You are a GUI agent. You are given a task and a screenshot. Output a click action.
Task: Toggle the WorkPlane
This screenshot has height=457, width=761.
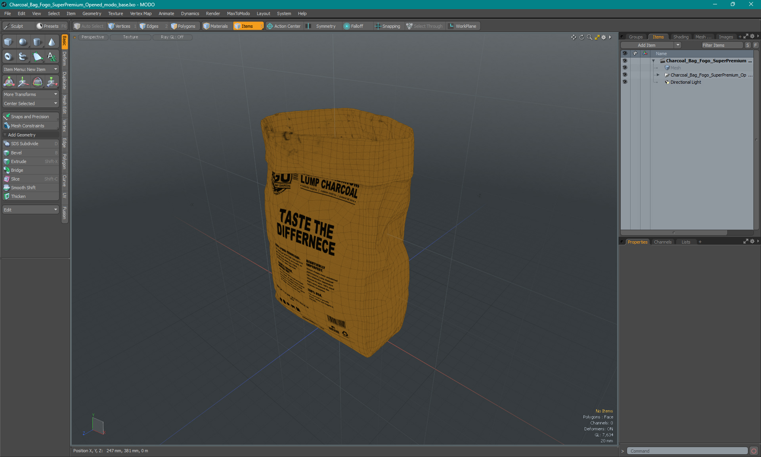(x=463, y=26)
